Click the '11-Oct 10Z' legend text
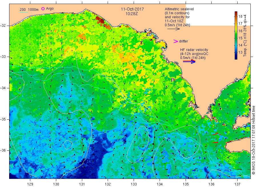257x188 pixels. point(174,21)
